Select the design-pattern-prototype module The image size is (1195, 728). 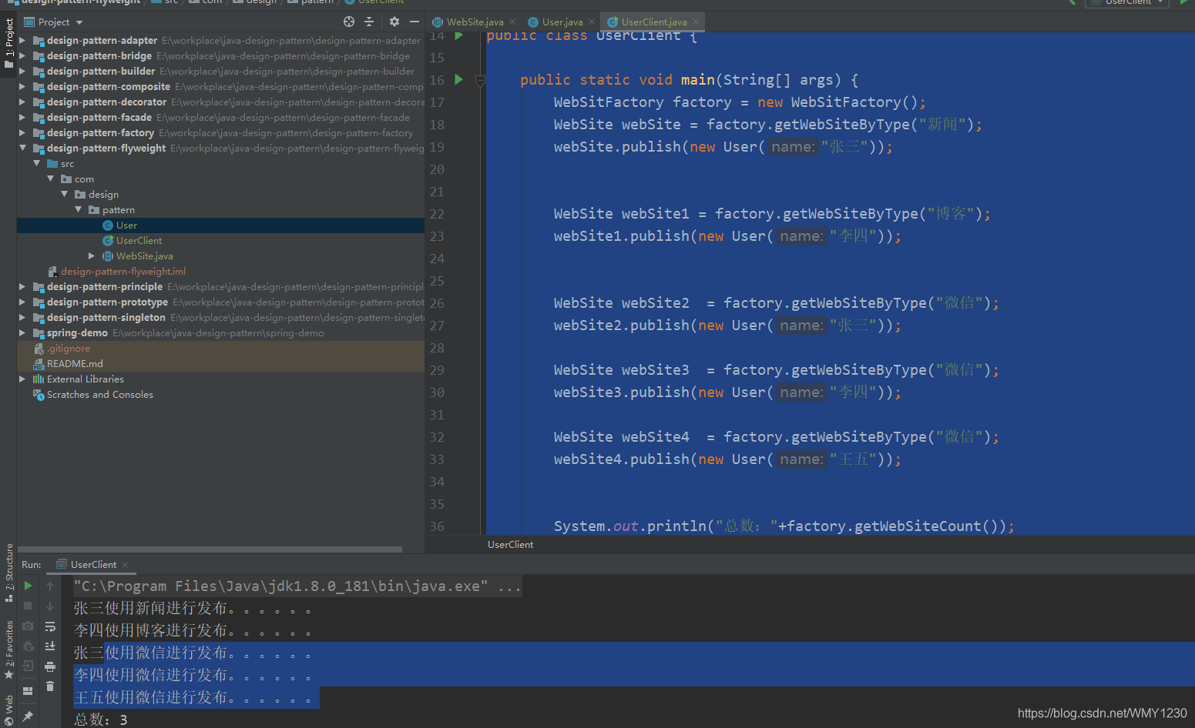pyautogui.click(x=107, y=302)
